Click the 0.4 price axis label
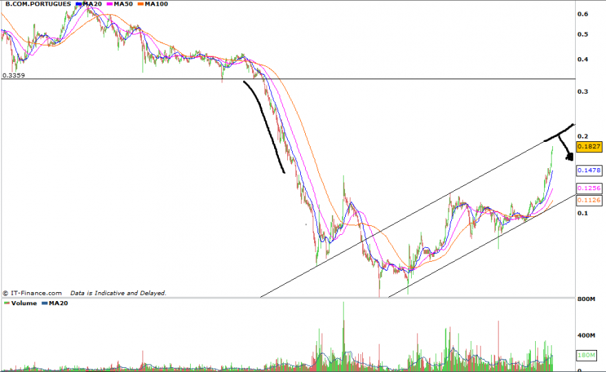The image size is (606, 372). (x=583, y=59)
